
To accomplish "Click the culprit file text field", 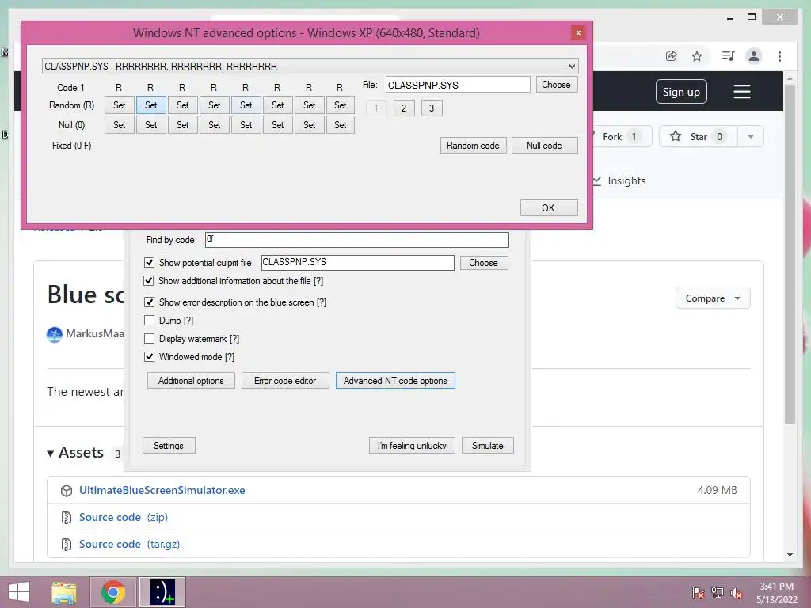I will coord(357,263).
